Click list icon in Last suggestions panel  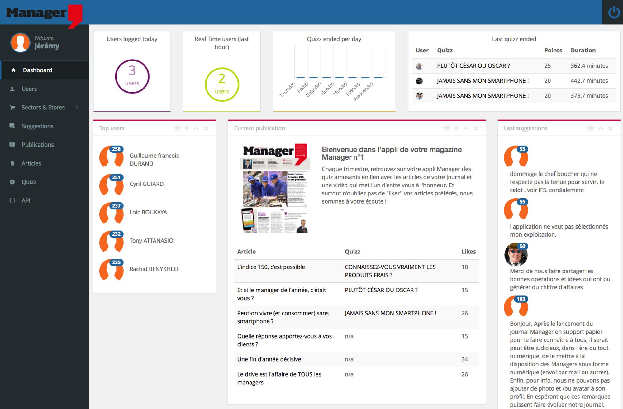tap(590, 128)
